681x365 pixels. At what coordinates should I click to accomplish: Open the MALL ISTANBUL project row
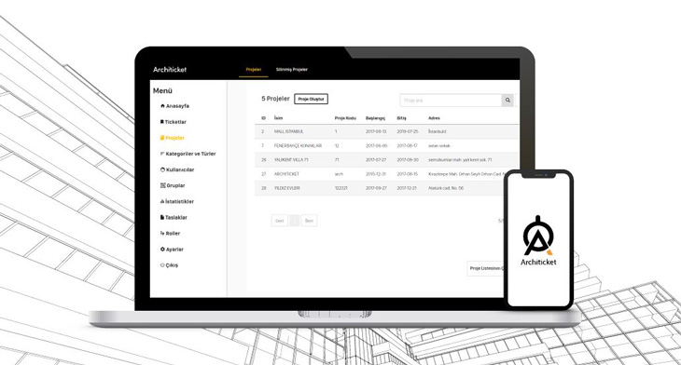point(386,131)
